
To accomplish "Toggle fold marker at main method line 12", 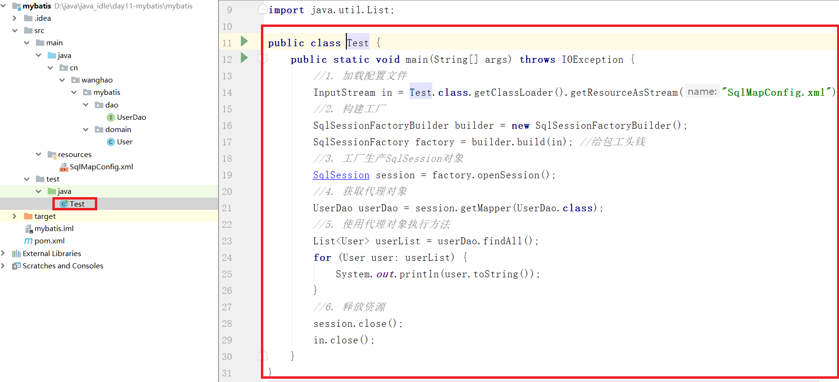I will pyautogui.click(x=263, y=59).
